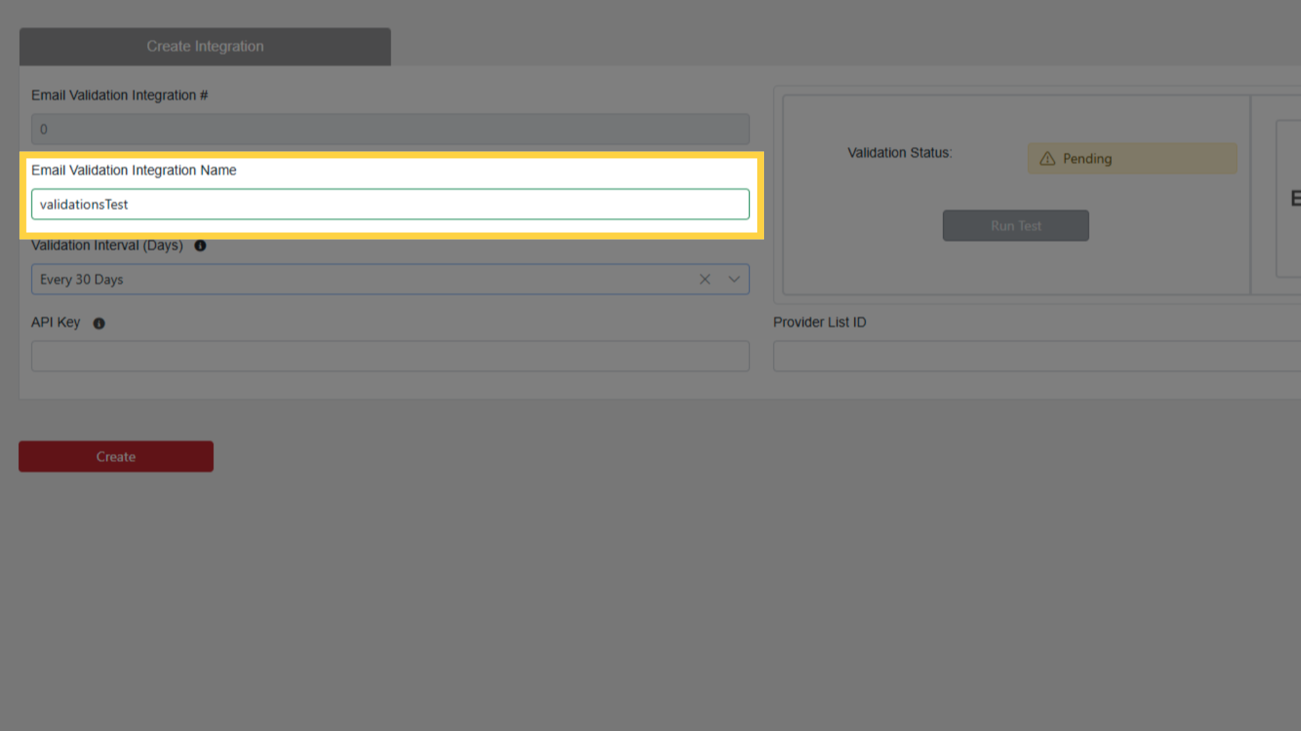Click the Email Validation Integration # field
Screen dimensions: 1301x731
point(391,129)
